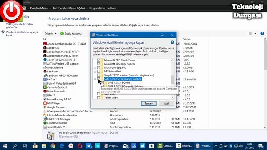This screenshot has height=150, width=267.
Task: Expand the NFS Hizmetleri node
Action: [x=95, y=72]
